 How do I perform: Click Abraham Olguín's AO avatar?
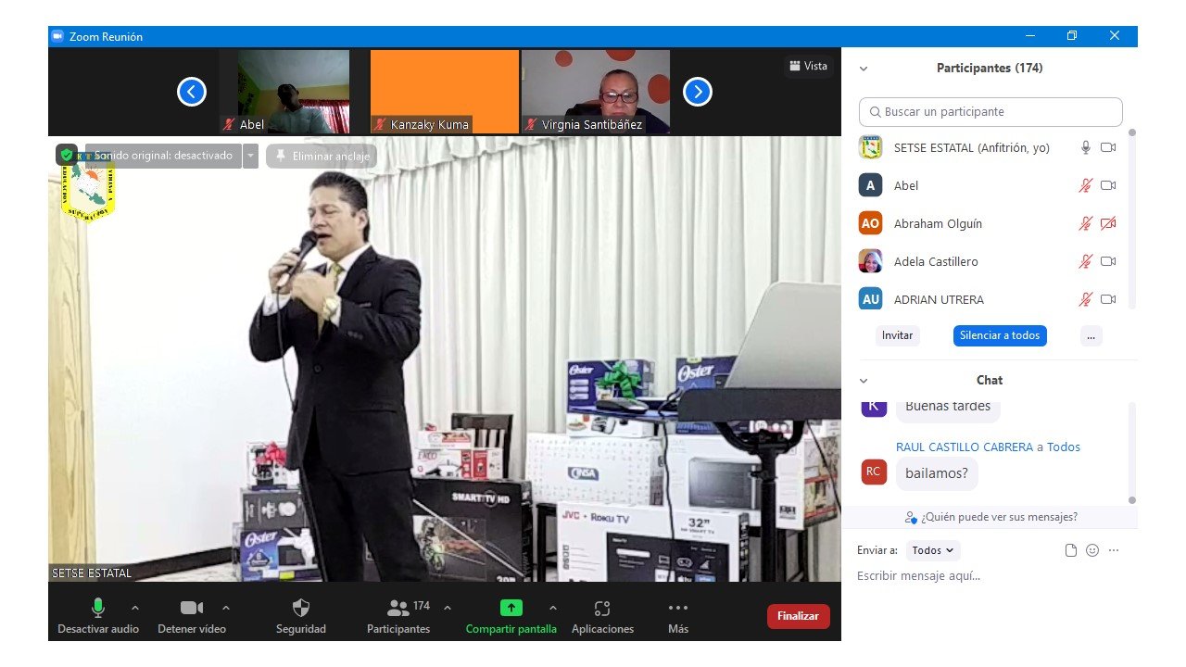point(870,223)
